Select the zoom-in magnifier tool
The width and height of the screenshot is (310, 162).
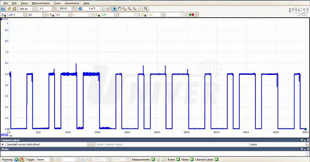pyautogui.click(x=129, y=9)
